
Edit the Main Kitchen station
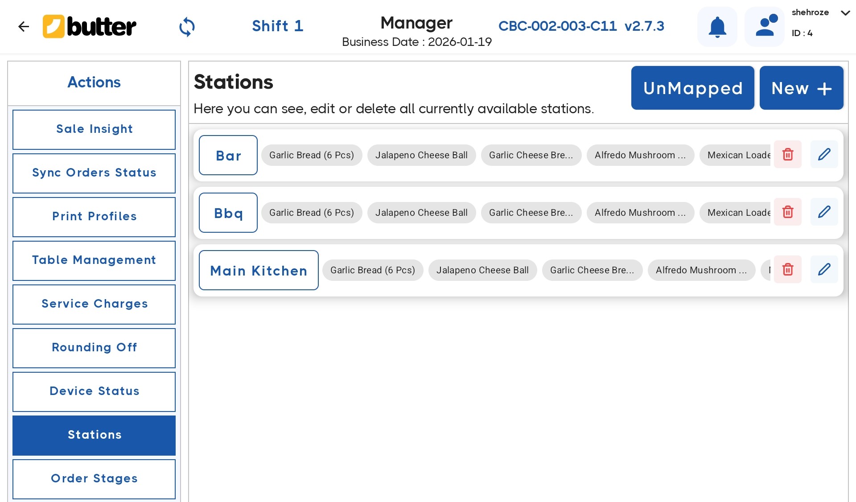point(824,270)
